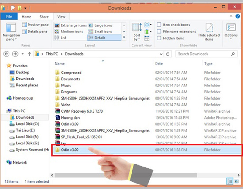The width and height of the screenshot is (243, 189).
Task: Go up one folder level
Action: click(29, 54)
